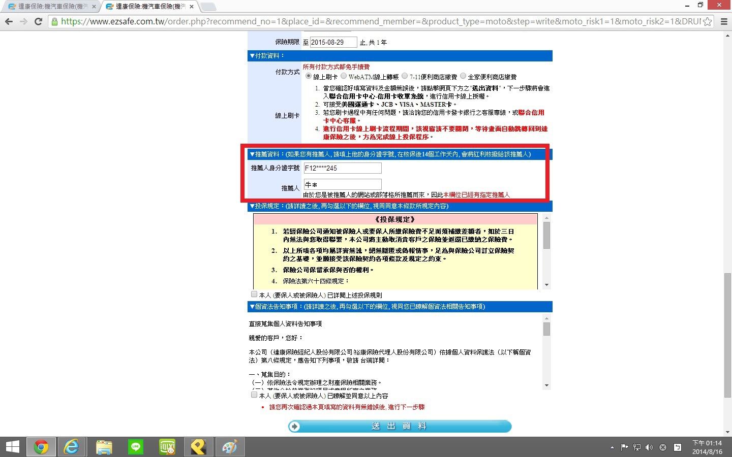Collapse the 付款資料 section header
732x457 pixels.
point(400,56)
